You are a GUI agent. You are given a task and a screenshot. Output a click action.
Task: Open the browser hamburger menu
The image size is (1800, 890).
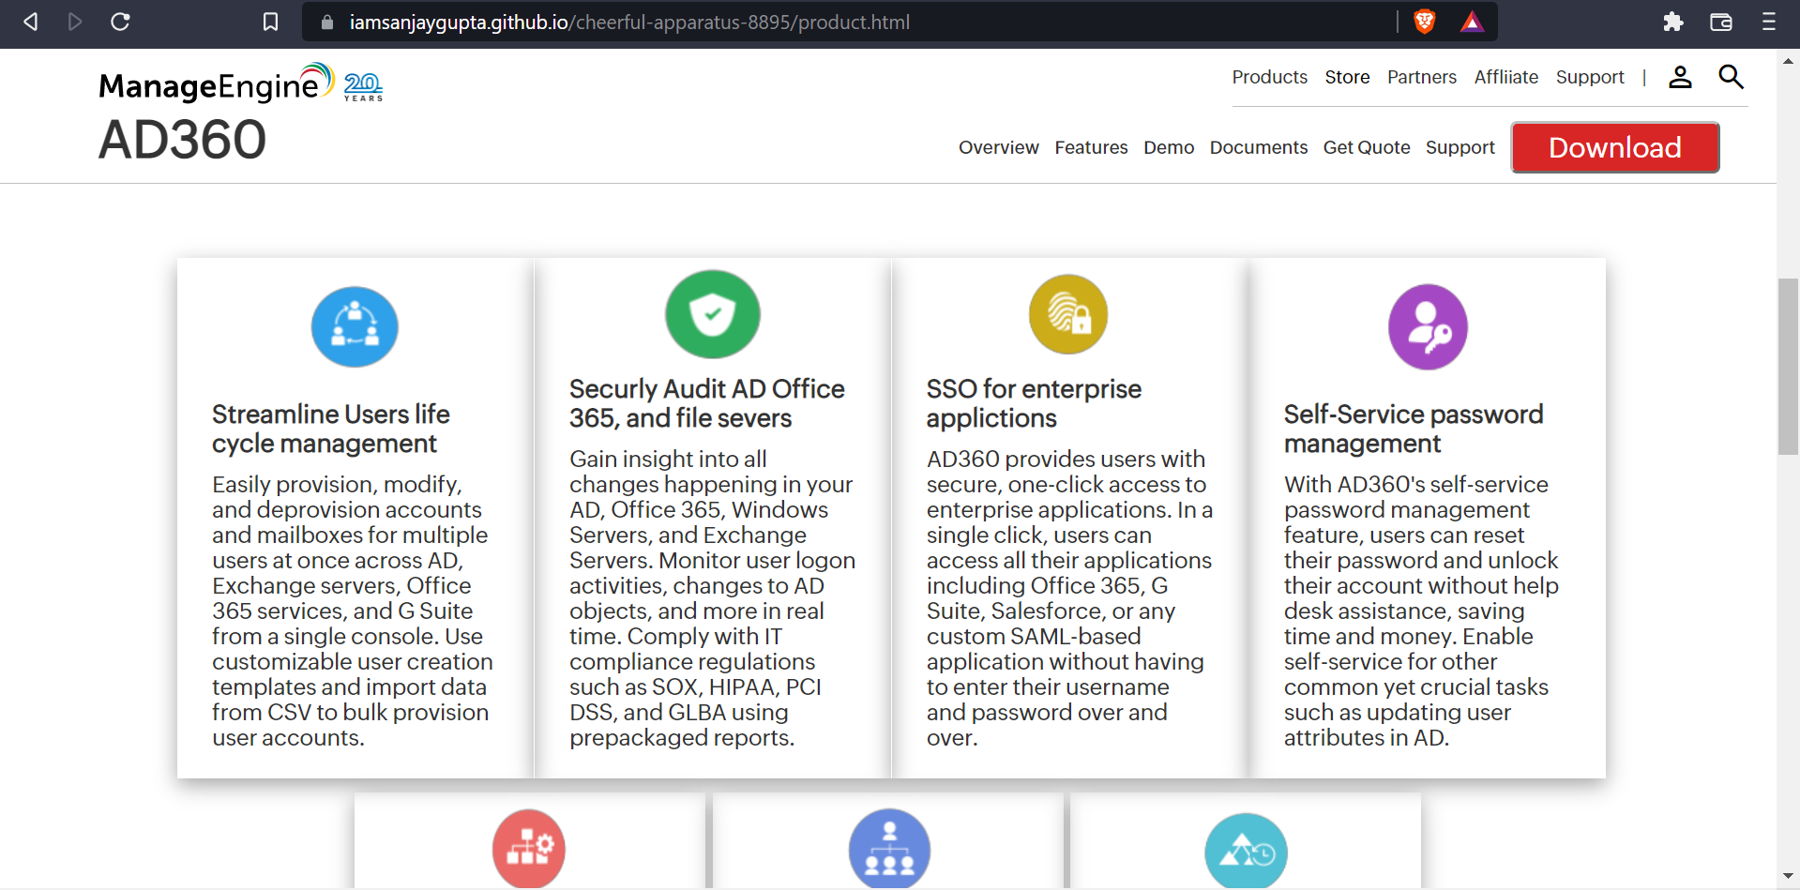click(x=1769, y=22)
